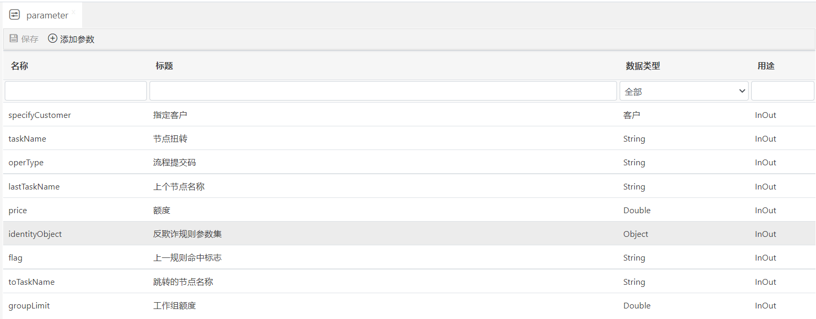Click the parameter tab sliders icon

click(15, 15)
